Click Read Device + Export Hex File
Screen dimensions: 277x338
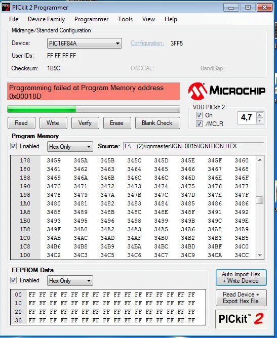[241, 298]
